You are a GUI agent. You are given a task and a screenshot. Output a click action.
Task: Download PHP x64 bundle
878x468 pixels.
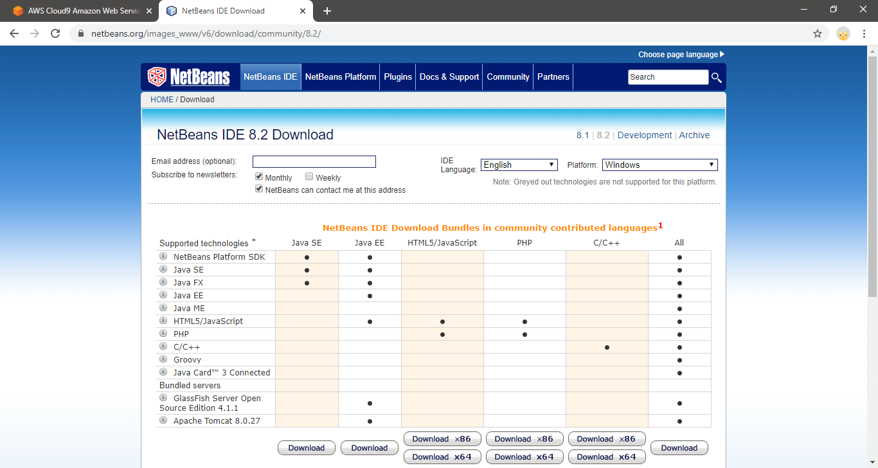click(x=524, y=457)
